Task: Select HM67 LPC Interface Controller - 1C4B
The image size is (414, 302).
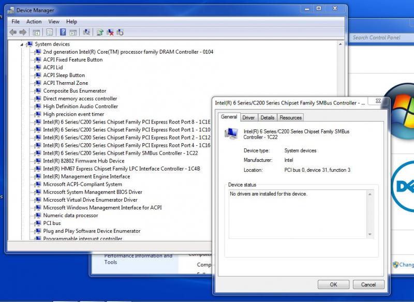Action: tap(122, 169)
